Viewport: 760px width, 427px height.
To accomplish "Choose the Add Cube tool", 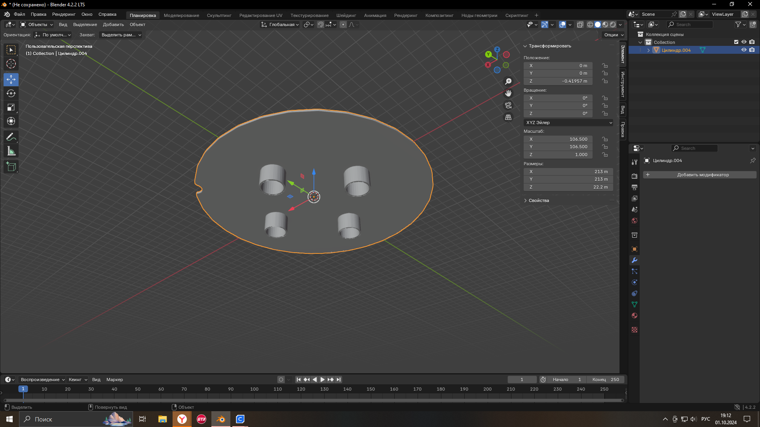I will coord(11,167).
